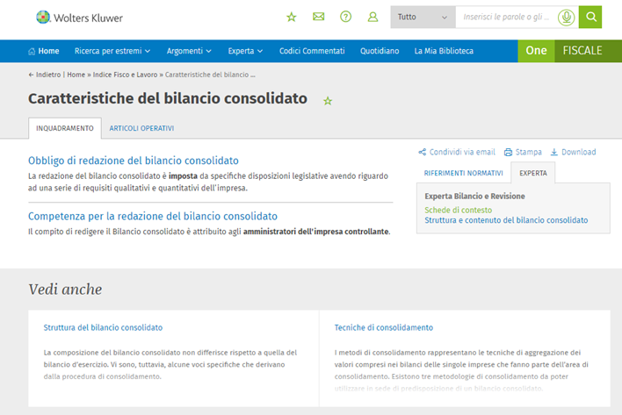This screenshot has width=622, height=415.
Task: Switch to the Articoli Operativi tab
Action: click(141, 128)
